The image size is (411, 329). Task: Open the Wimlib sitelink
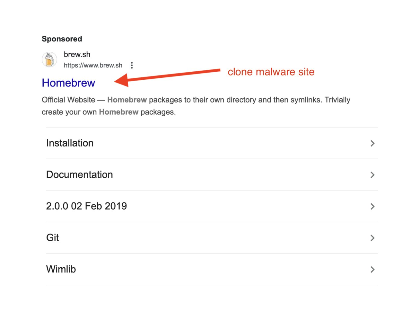tap(61, 269)
